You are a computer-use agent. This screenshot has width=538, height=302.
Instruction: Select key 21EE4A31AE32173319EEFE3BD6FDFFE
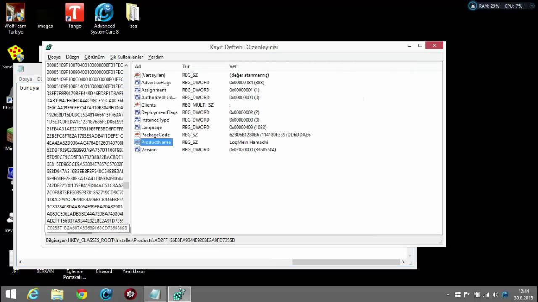85,129
